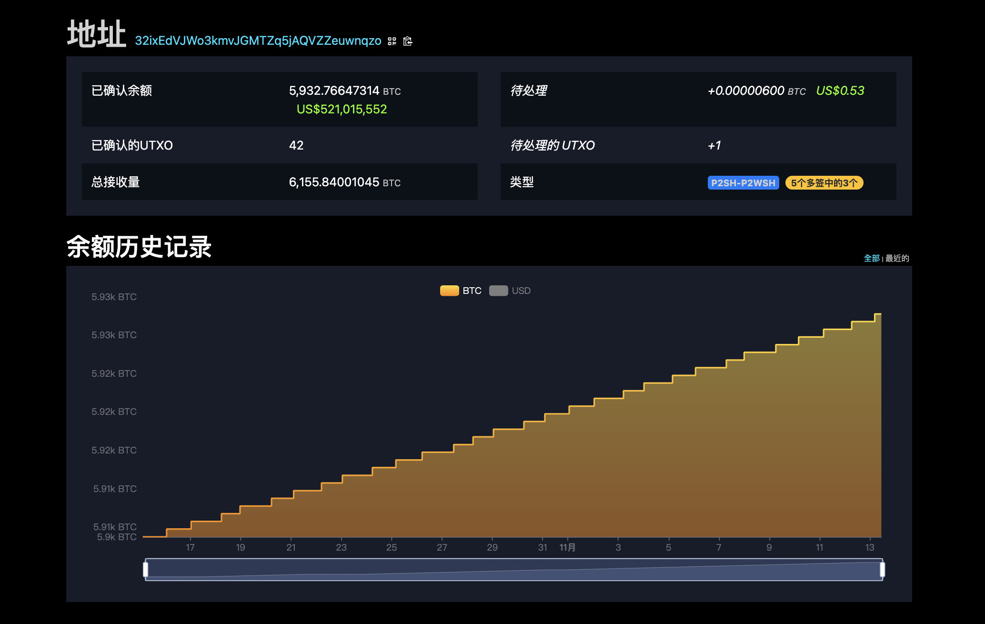This screenshot has height=624, width=985.
Task: Click the 25 date tick on chart
Action: tap(392, 547)
